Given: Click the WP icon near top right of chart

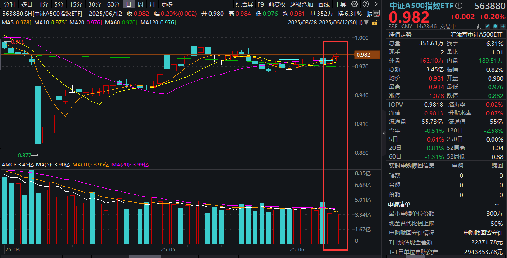Looking at the screenshot, I should (x=376, y=13).
